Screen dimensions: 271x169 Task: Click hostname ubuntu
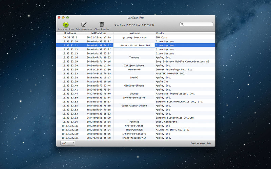[x=134, y=94]
